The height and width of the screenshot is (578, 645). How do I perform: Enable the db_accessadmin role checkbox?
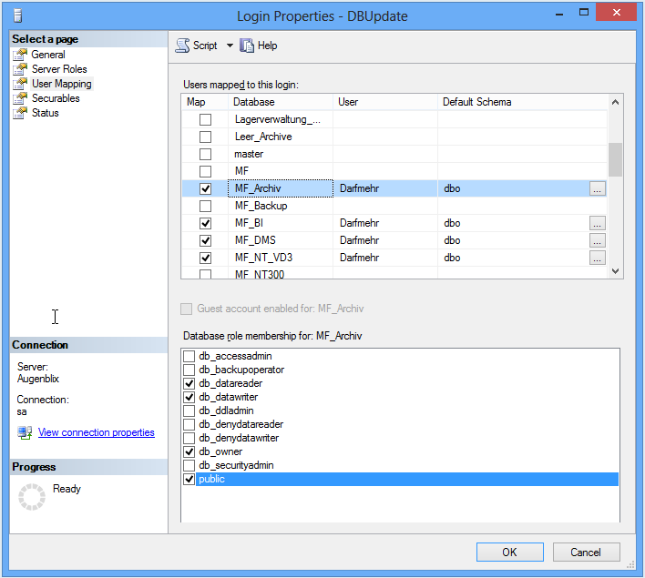pos(189,356)
